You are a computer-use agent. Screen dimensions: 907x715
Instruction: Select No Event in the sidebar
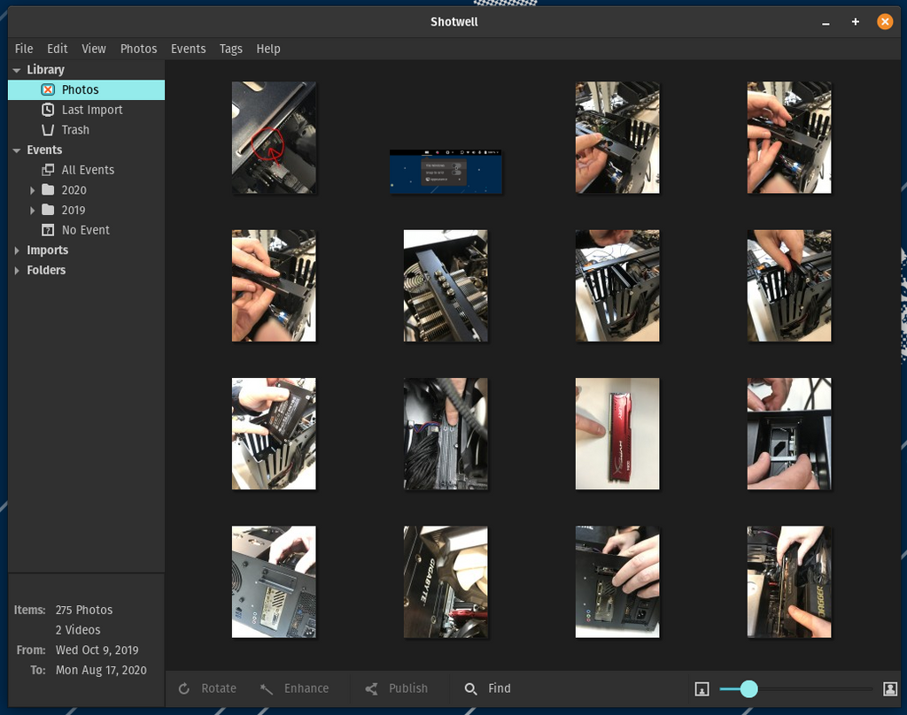pyautogui.click(x=85, y=230)
